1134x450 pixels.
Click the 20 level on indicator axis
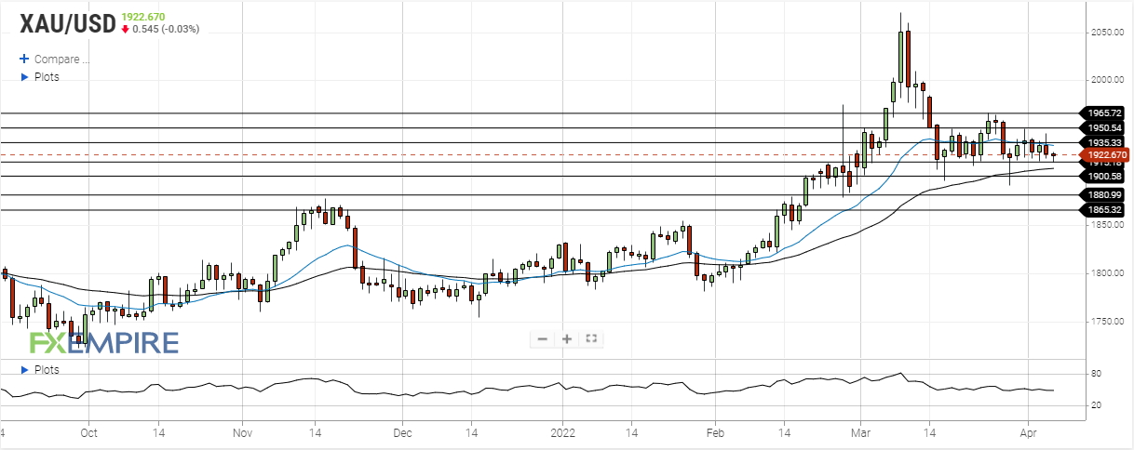tap(1097, 405)
